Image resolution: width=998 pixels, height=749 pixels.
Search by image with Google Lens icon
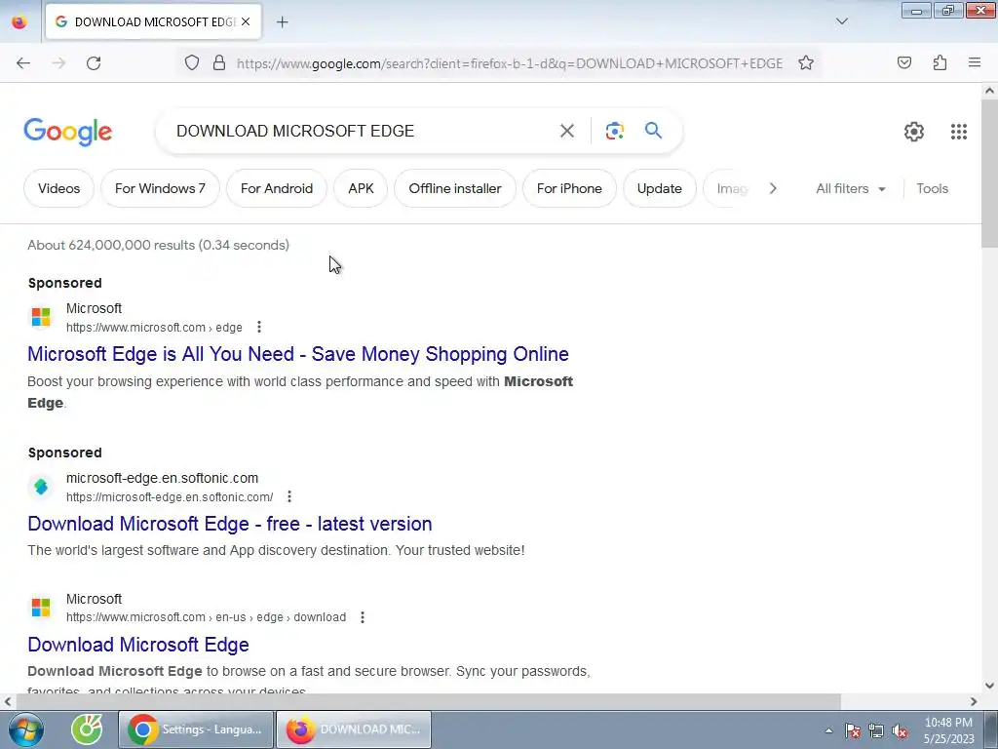614,132
